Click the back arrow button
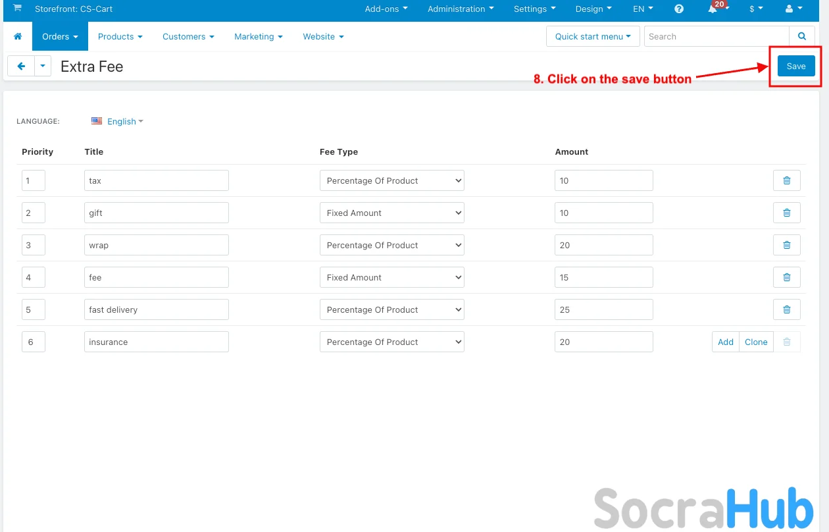 coord(21,66)
